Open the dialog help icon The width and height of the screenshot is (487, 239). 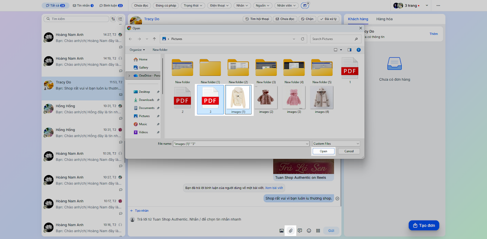pos(359,50)
